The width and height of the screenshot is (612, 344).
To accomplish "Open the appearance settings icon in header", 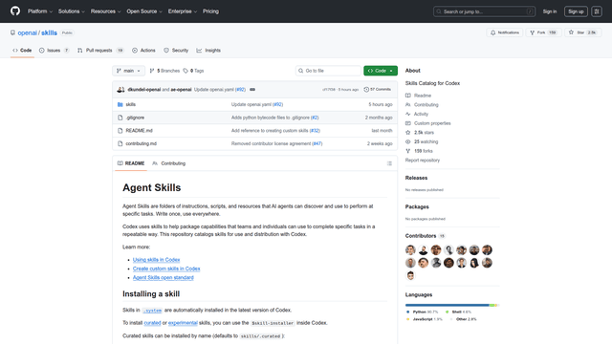I will (597, 11).
